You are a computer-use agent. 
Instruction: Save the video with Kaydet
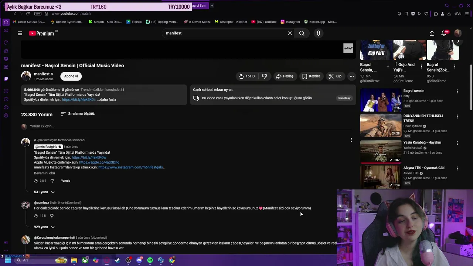point(311,76)
